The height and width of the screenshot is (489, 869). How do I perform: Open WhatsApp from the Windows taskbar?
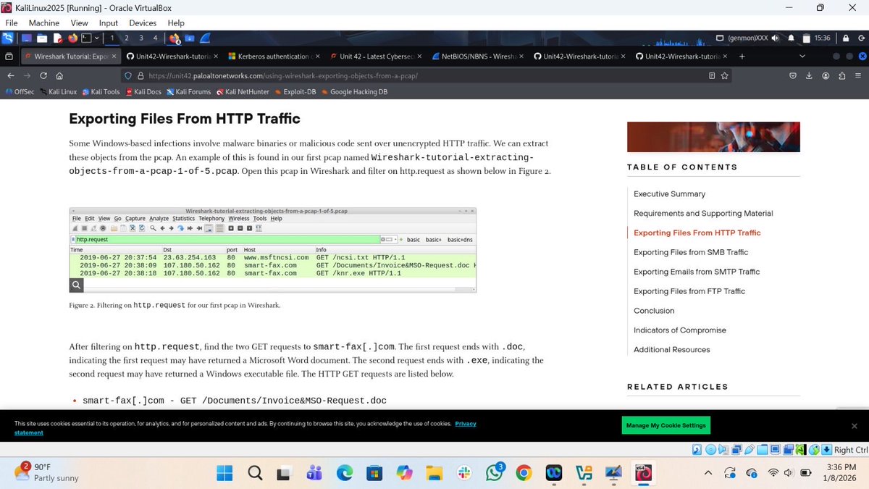495,473
